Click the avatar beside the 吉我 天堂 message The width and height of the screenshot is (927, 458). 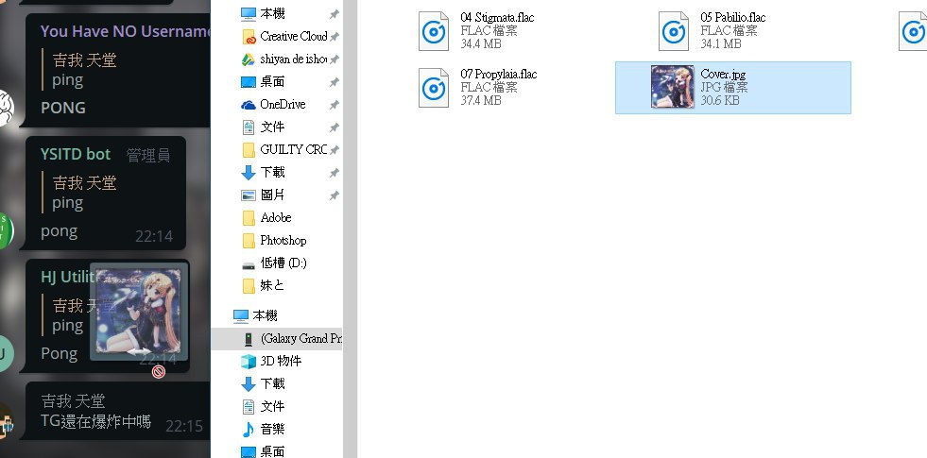5,421
